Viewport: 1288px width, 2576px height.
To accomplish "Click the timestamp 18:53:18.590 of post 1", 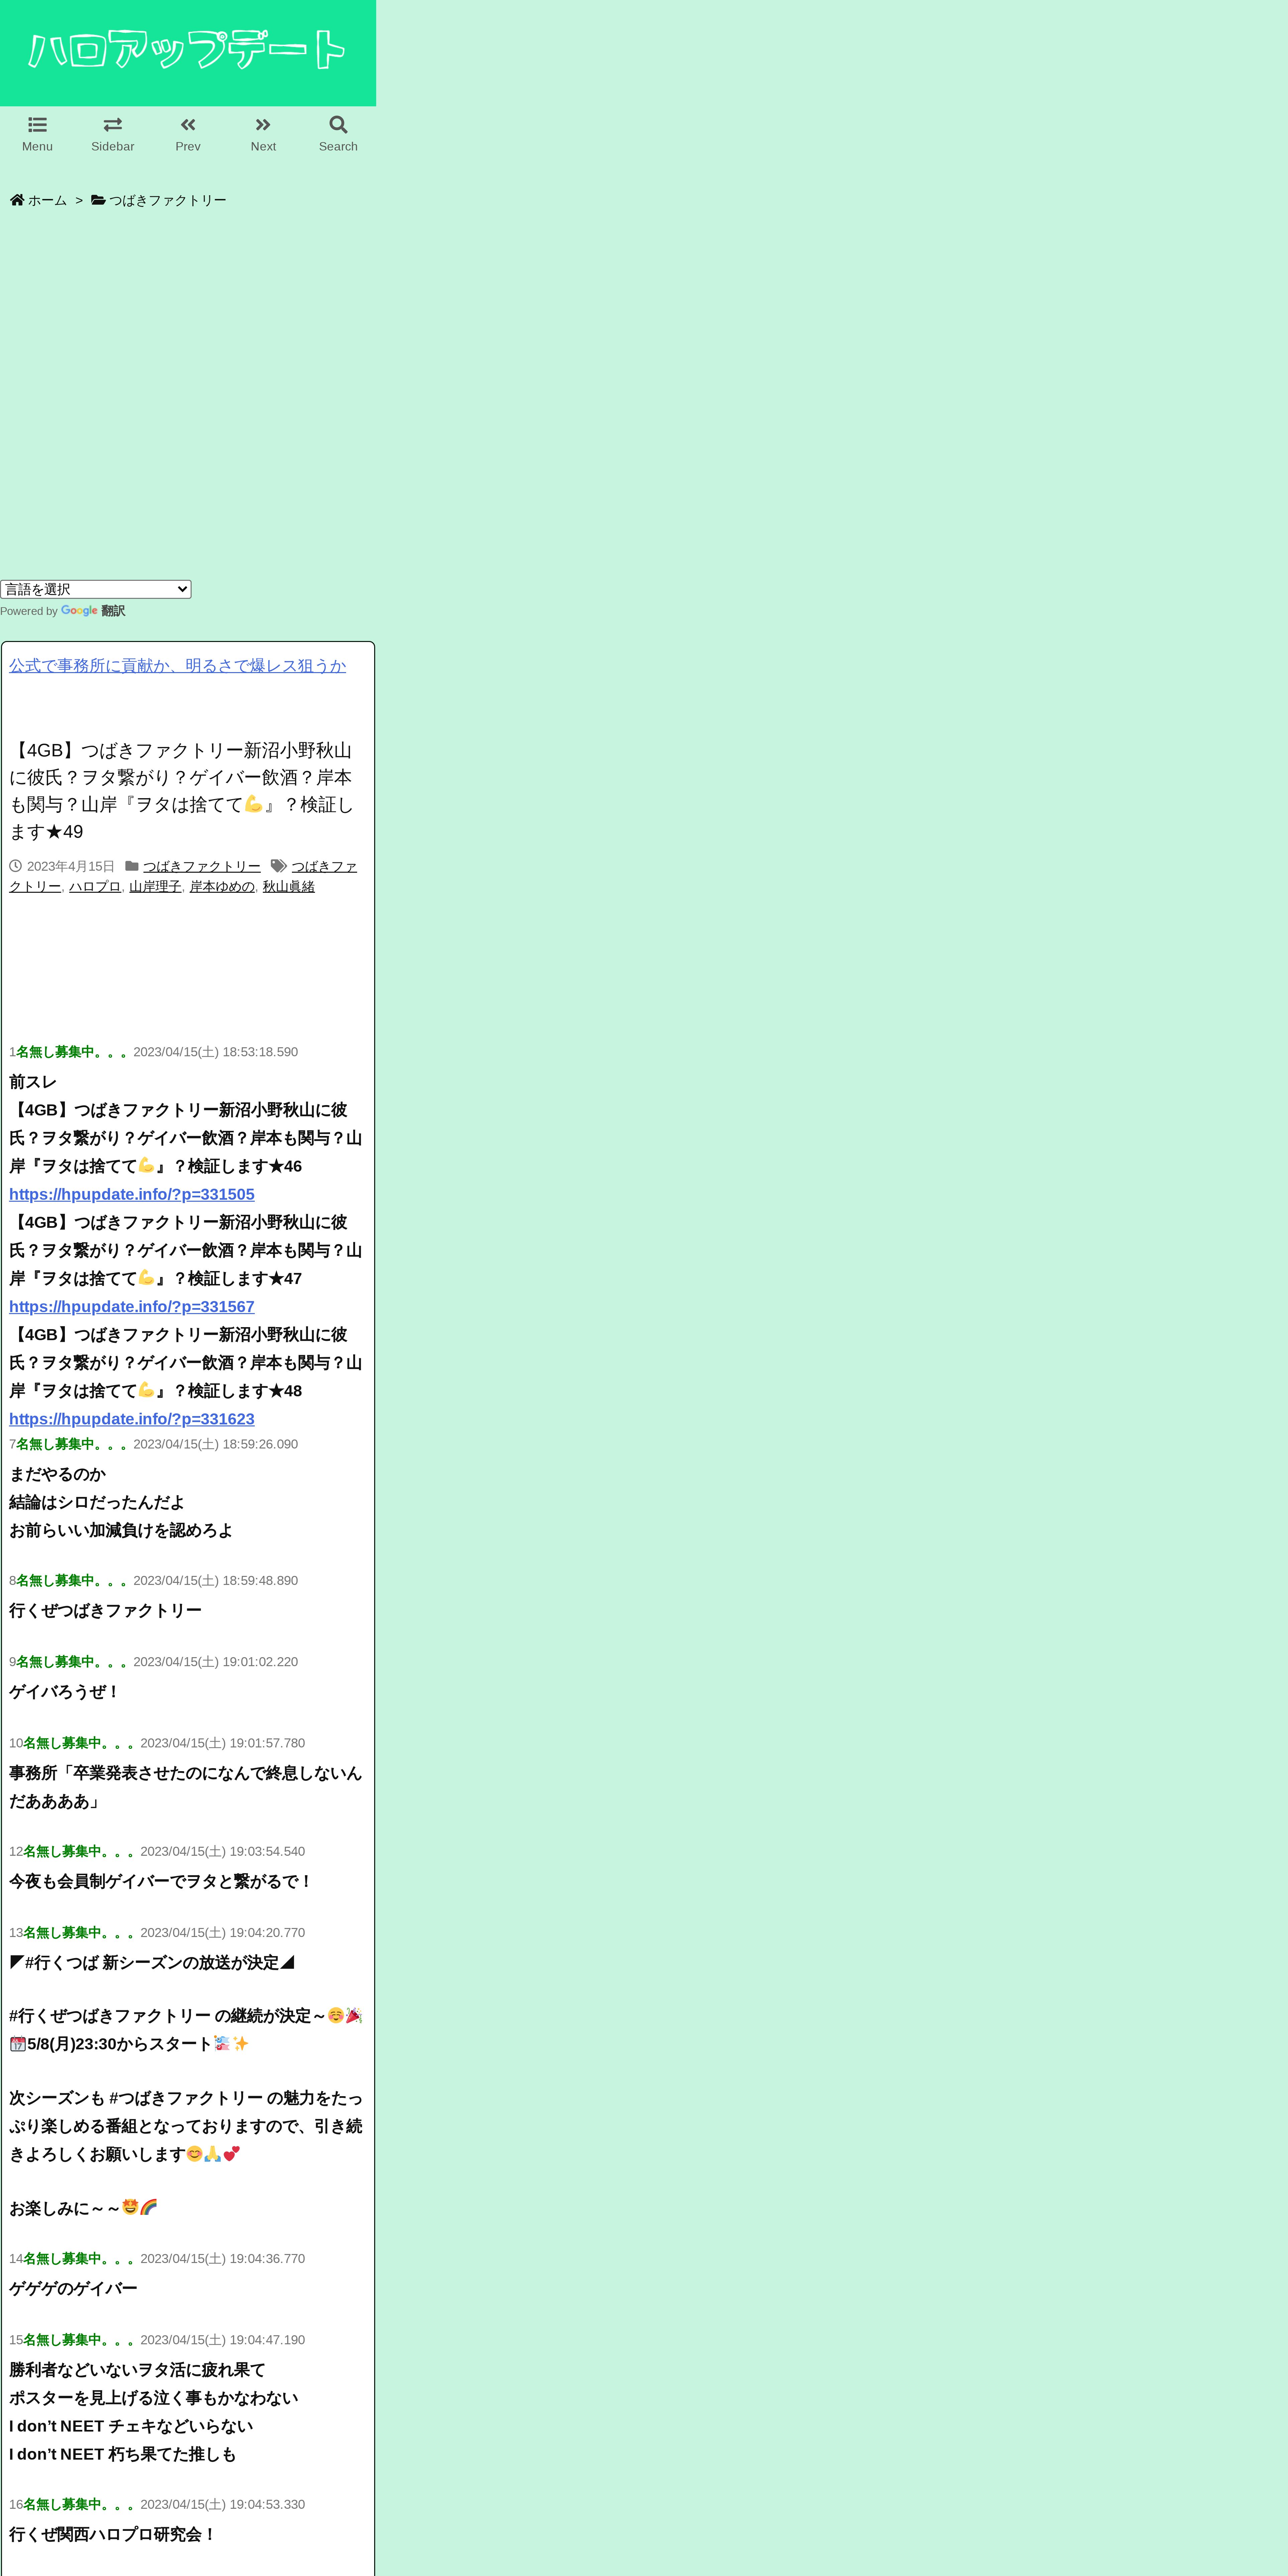I will [260, 1052].
